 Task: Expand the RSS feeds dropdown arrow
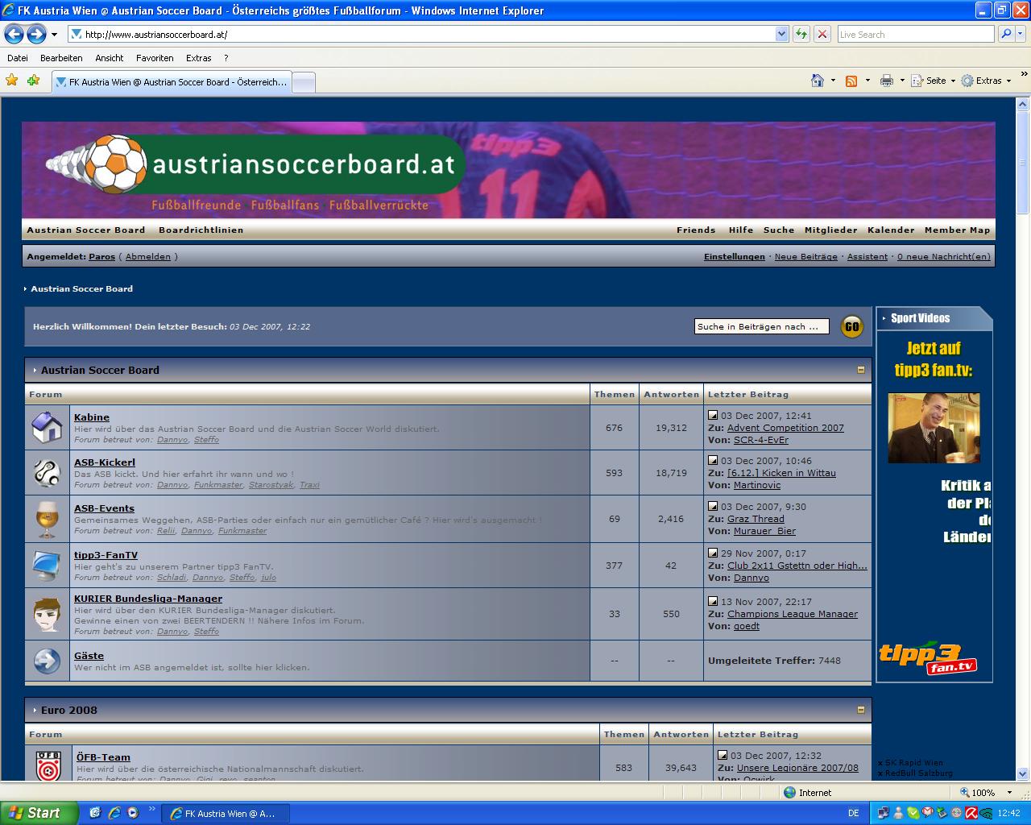[x=867, y=81]
